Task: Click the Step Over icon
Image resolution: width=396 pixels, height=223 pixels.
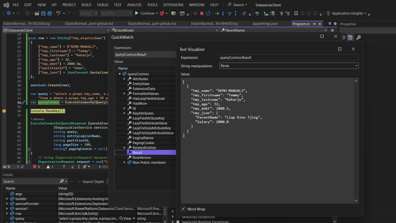Action: (229, 14)
